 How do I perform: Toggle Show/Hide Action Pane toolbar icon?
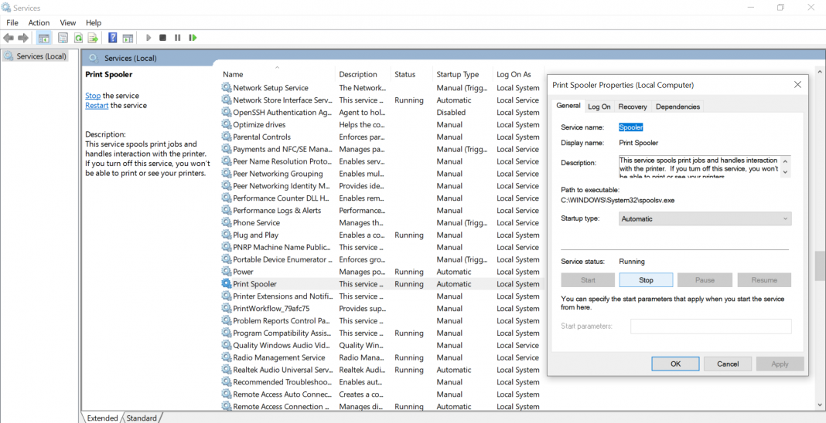128,38
